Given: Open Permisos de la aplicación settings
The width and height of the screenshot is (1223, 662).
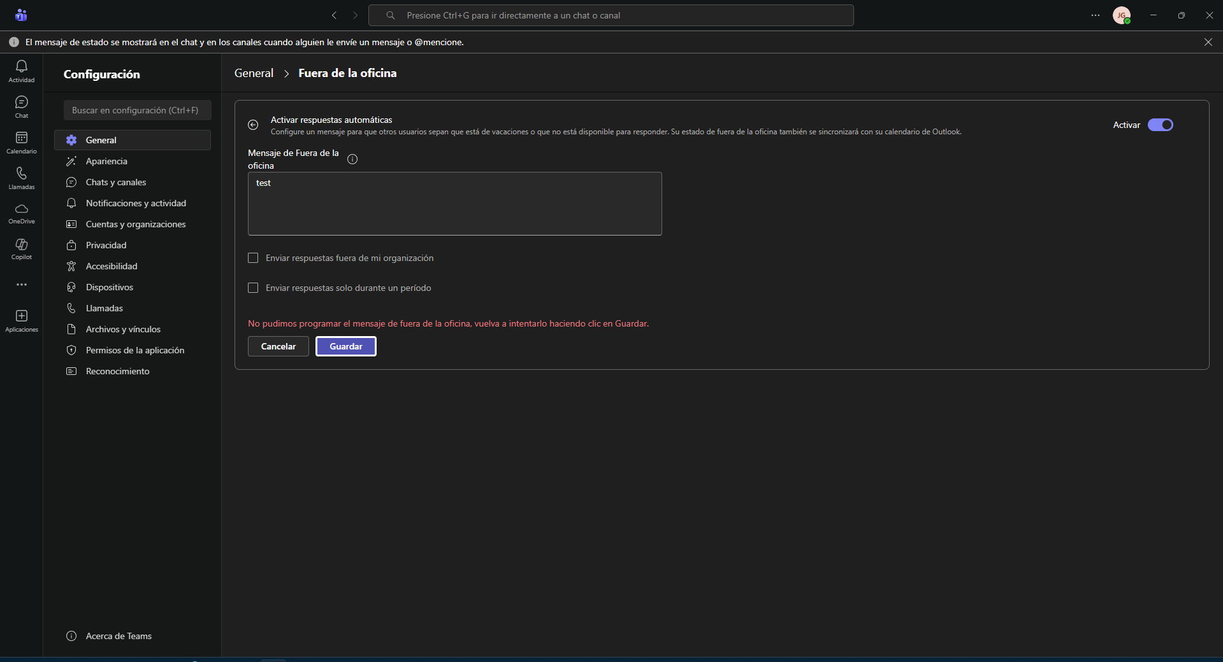Looking at the screenshot, I should 133,350.
